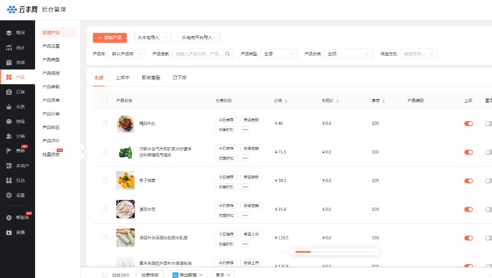Open the 营销 marketing flag icon
This screenshot has height=278, width=492.
coord(9,151)
